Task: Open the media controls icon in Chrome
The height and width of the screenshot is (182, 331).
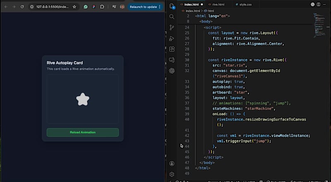Action: [x=114, y=7]
